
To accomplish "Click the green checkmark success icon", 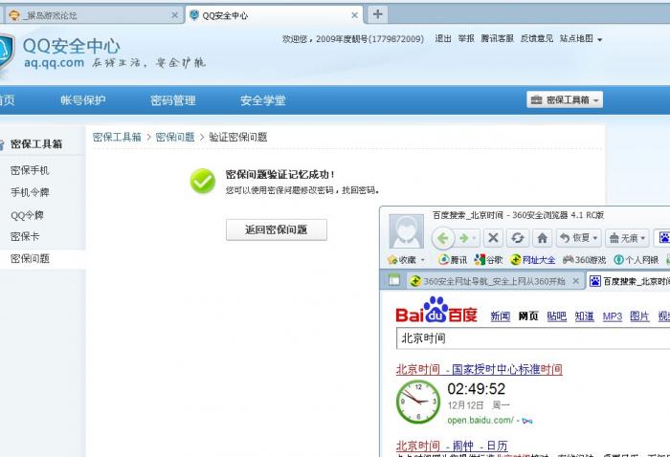I will click(203, 181).
